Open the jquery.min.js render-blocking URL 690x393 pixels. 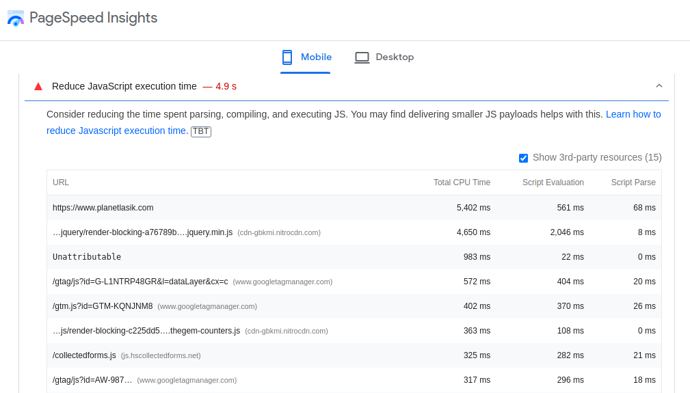click(x=142, y=232)
